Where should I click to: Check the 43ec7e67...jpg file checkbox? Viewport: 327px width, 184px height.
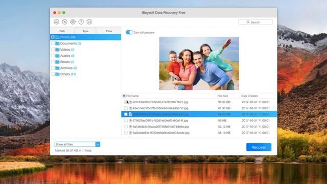click(x=126, y=108)
